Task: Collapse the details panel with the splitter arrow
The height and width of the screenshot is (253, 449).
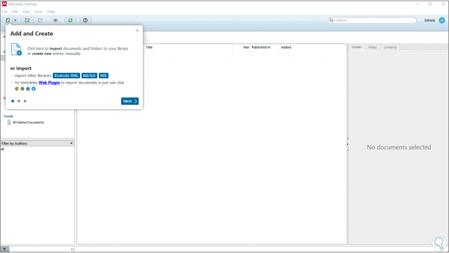Action: [348, 144]
